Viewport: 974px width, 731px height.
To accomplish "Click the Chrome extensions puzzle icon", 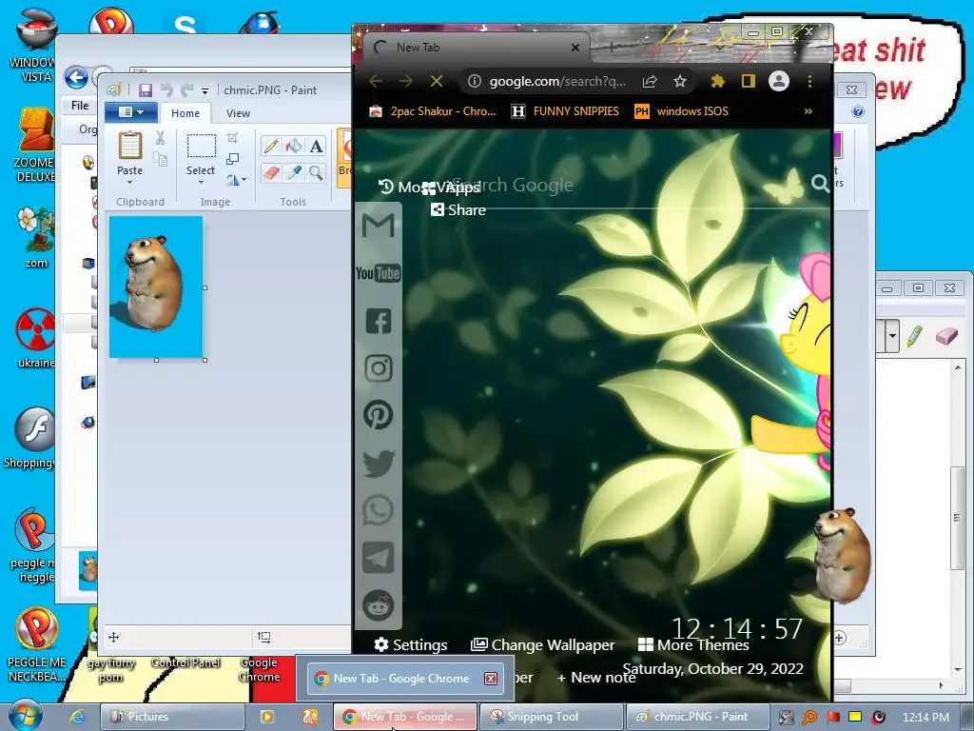I will tap(718, 82).
